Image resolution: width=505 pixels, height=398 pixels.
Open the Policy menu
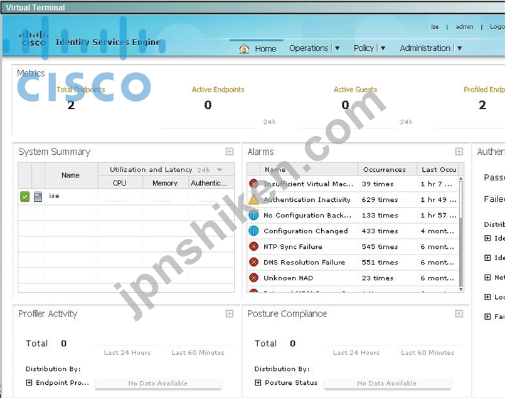tap(364, 48)
